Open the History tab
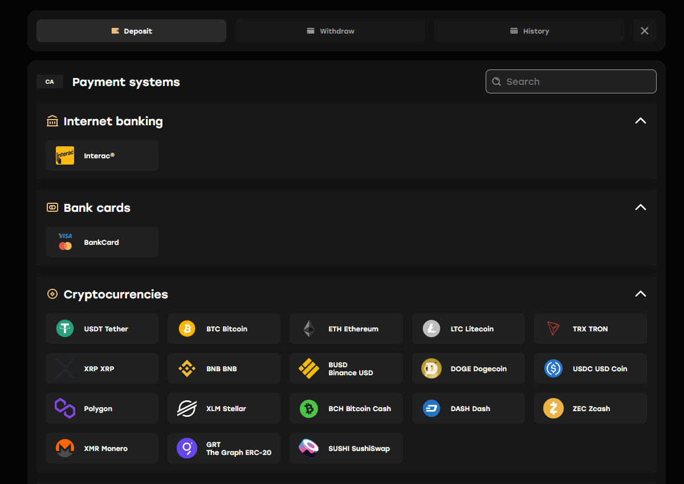 coord(529,31)
